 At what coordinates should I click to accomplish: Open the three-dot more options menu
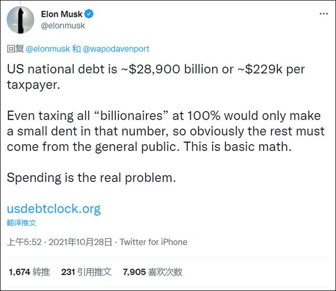(323, 14)
